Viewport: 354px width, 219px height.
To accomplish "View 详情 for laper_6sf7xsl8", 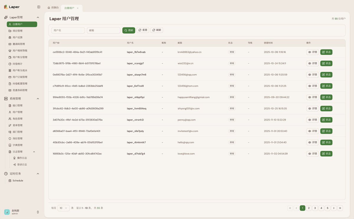I will [x=312, y=86].
